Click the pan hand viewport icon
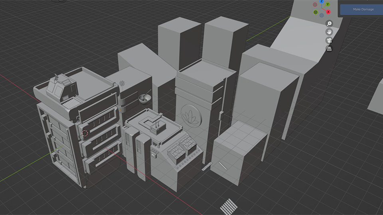The image size is (383, 215). point(329,32)
